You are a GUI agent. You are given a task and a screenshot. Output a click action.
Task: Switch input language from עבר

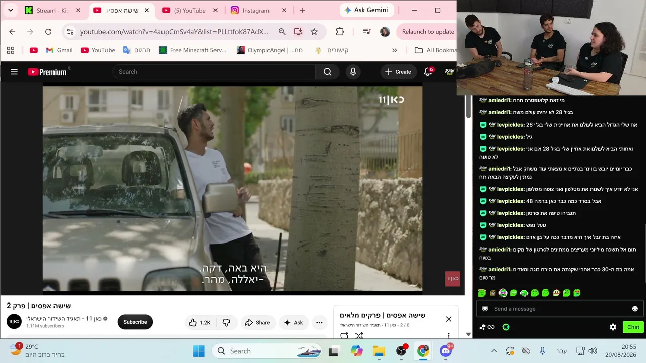[x=561, y=351]
